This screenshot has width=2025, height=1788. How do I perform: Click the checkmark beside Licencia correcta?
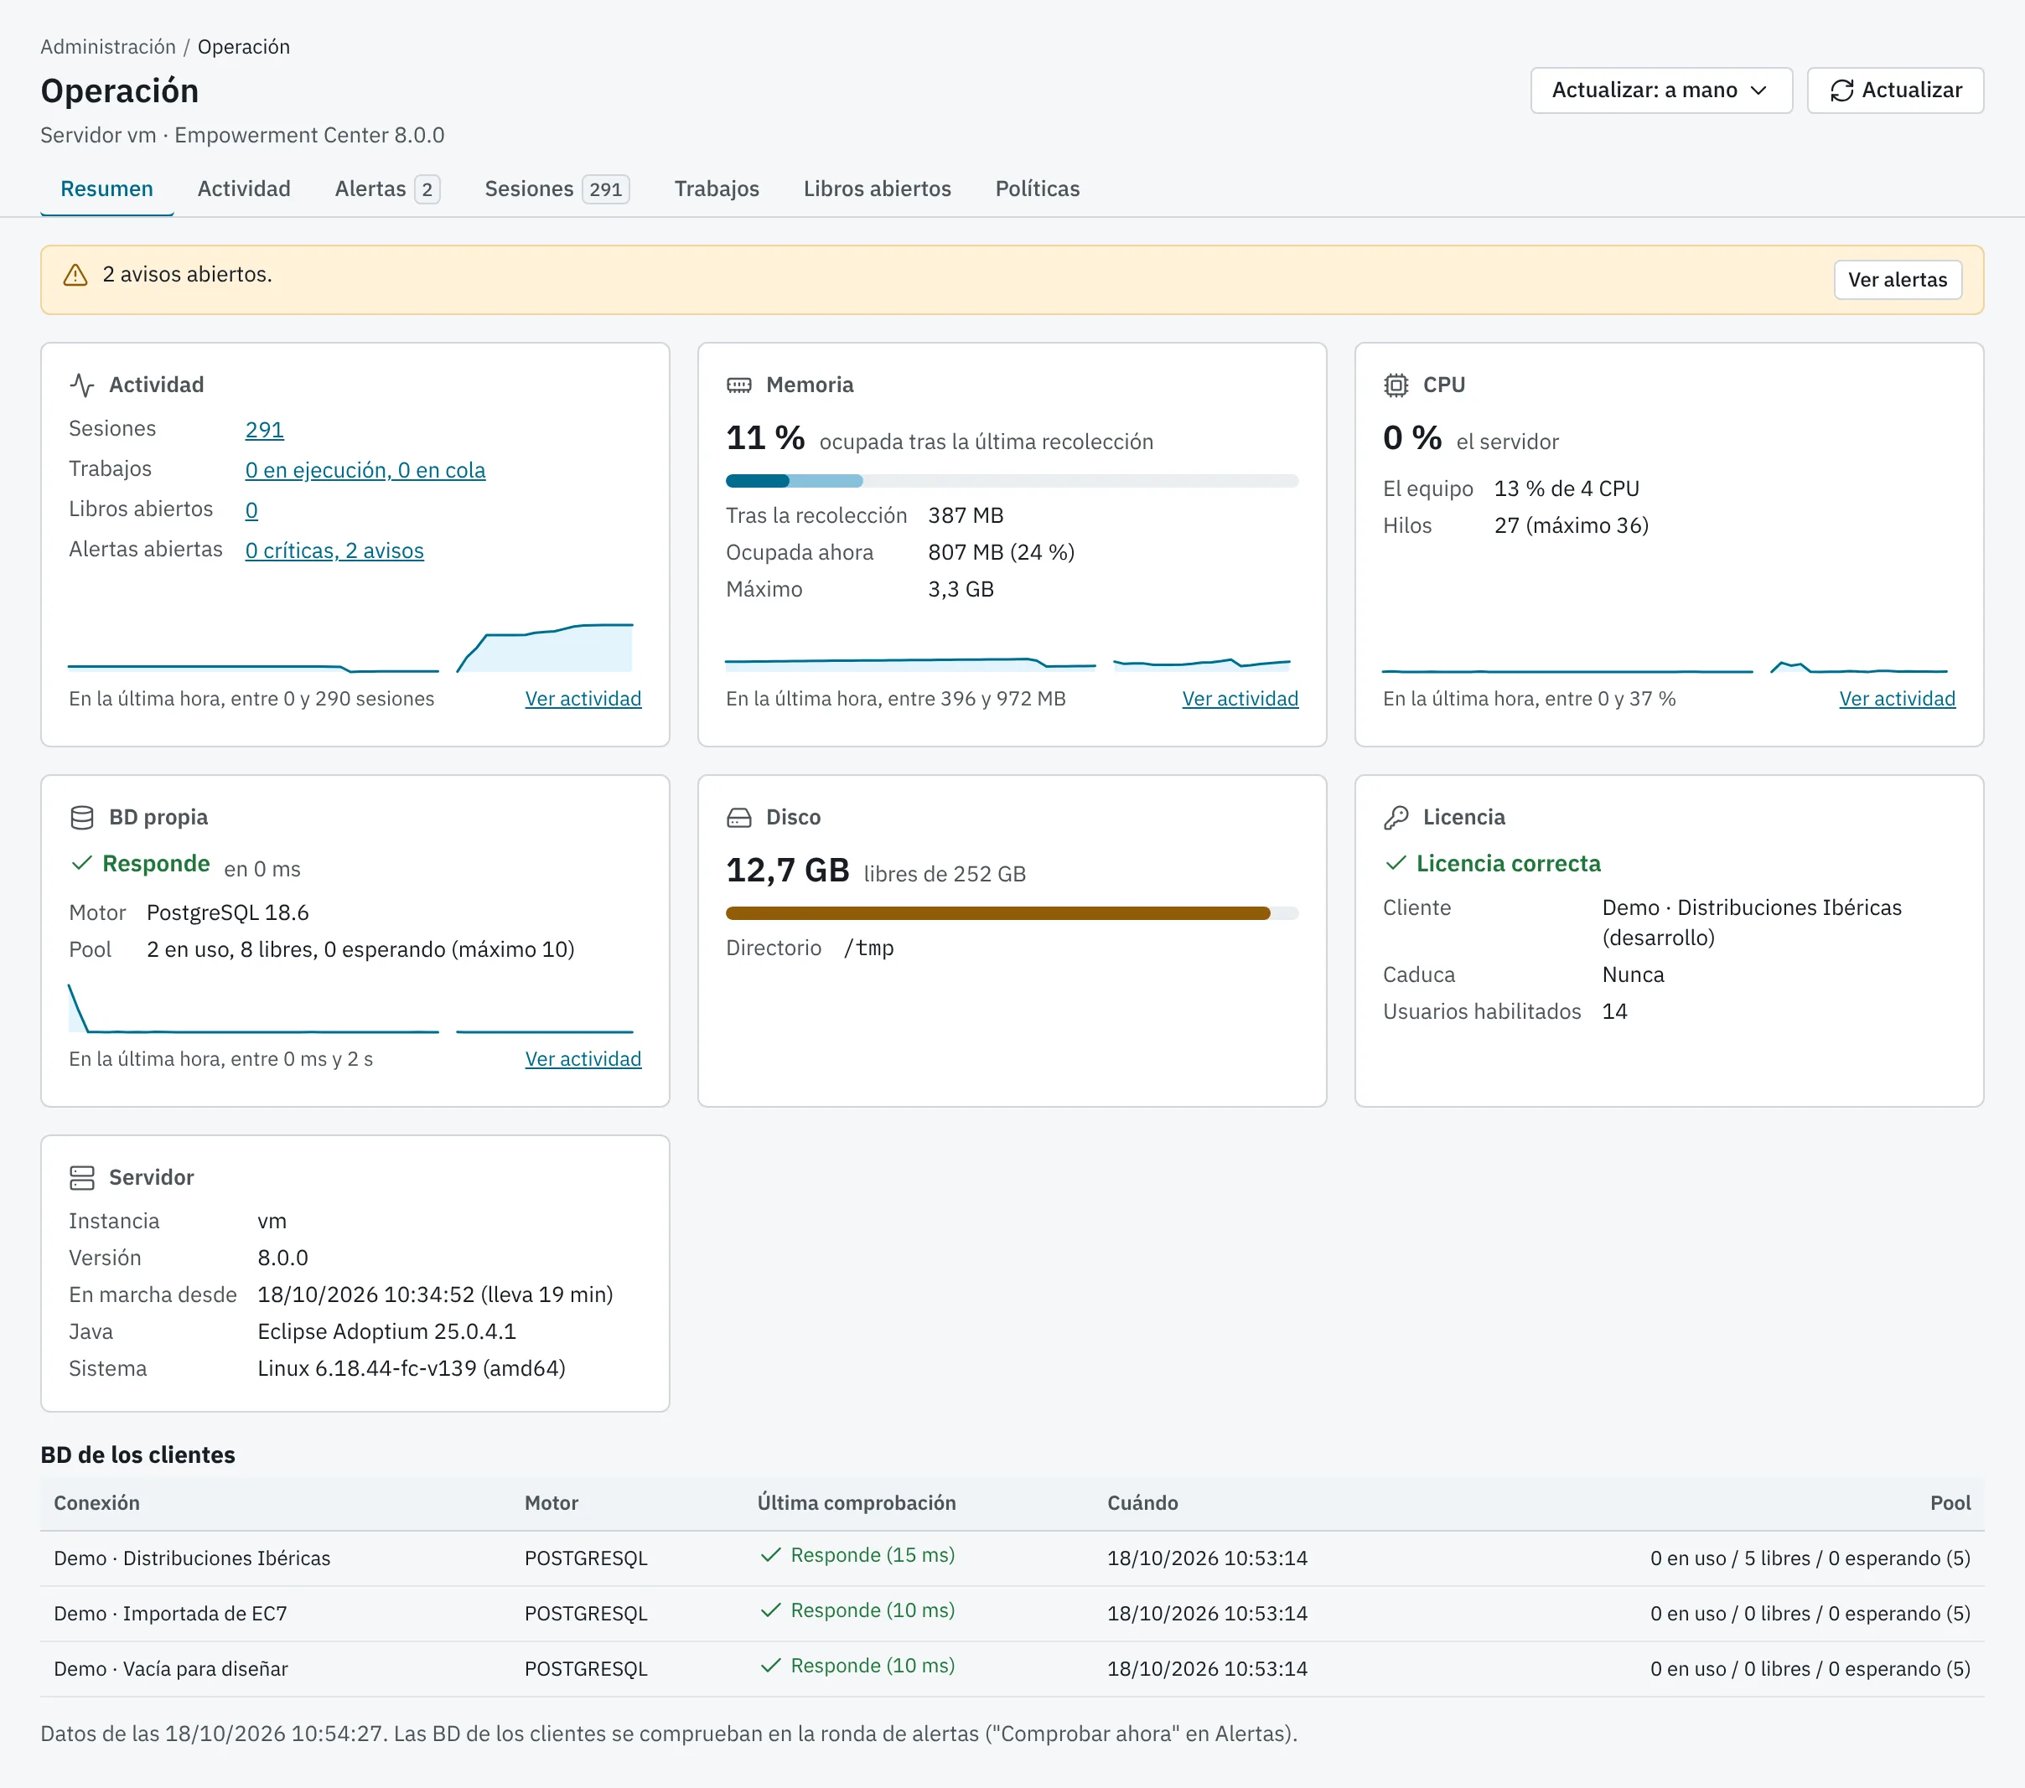1395,863
